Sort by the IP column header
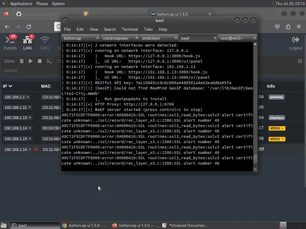Image resolution: width=306 pixels, height=229 pixels. (7, 86)
